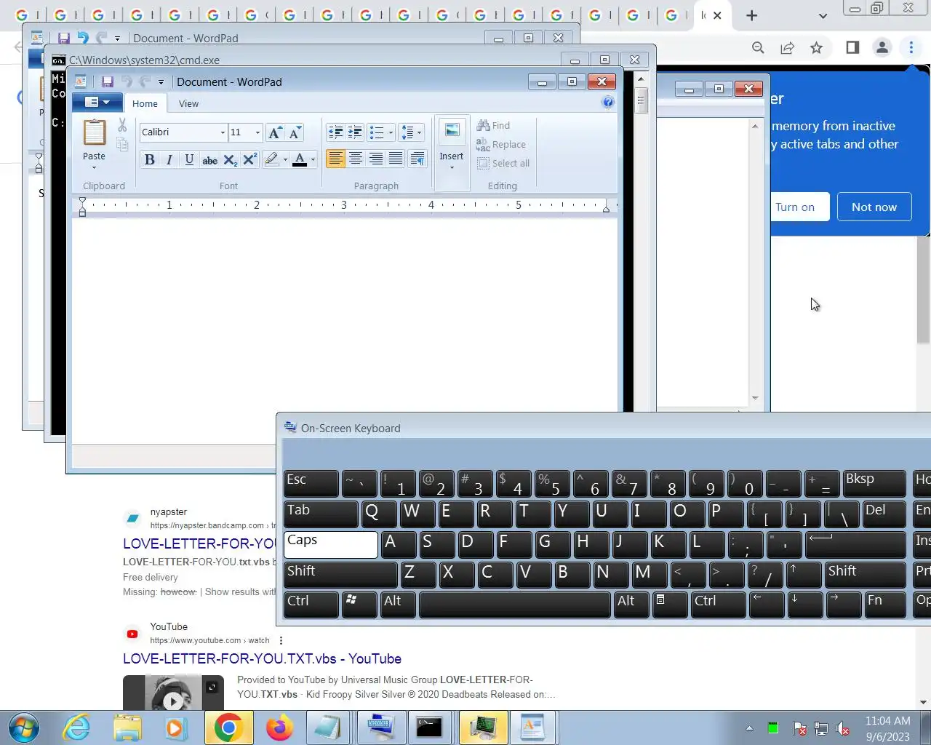Click the cmd window vertical scrollbar thumb
Viewport: 931px width, 745px height.
pyautogui.click(x=641, y=100)
